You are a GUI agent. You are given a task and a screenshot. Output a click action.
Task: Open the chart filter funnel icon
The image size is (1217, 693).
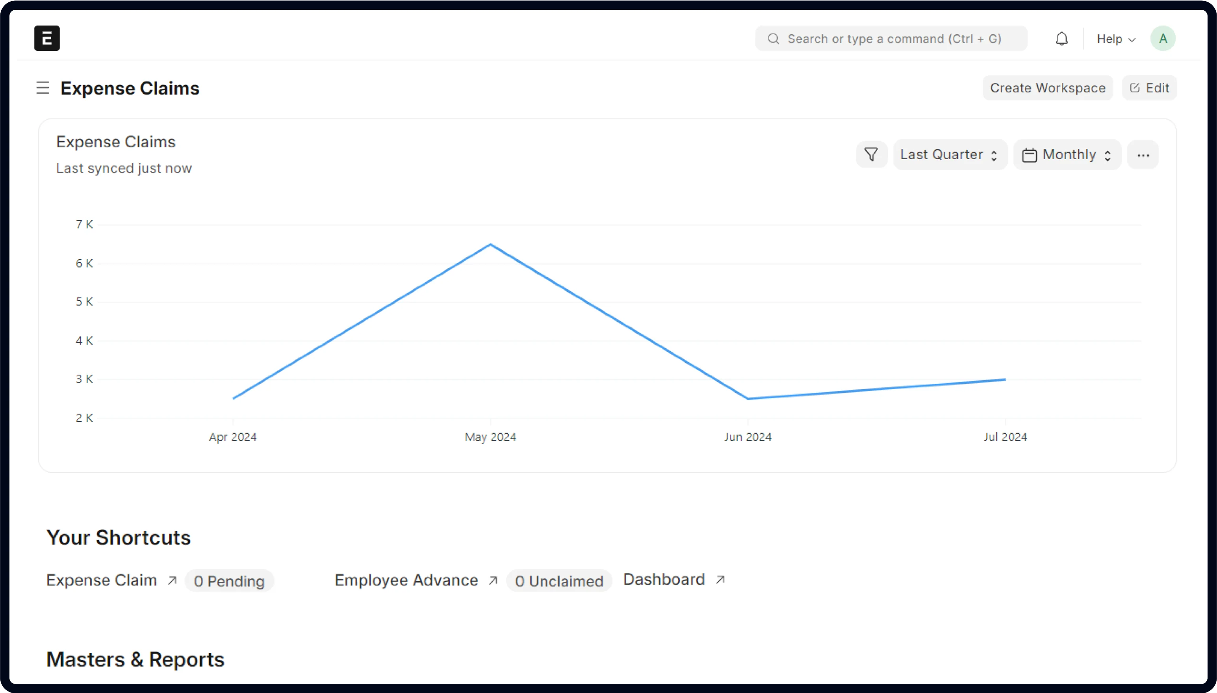pyautogui.click(x=871, y=155)
